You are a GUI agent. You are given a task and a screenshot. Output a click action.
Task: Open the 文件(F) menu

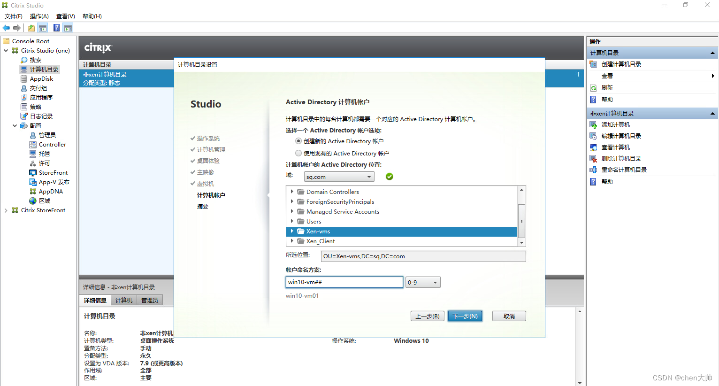(14, 16)
